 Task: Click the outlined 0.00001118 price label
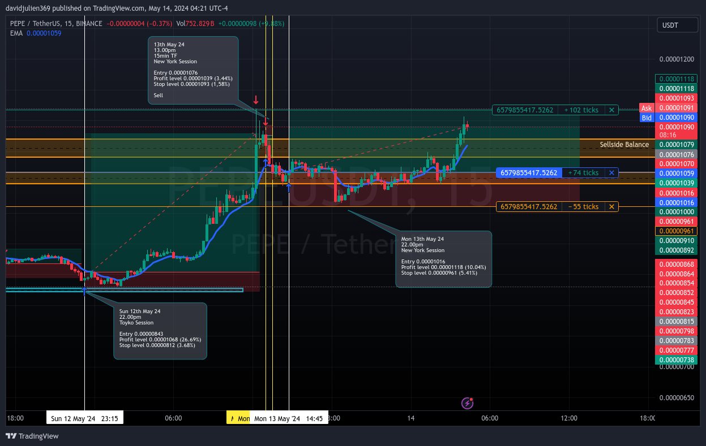point(676,79)
